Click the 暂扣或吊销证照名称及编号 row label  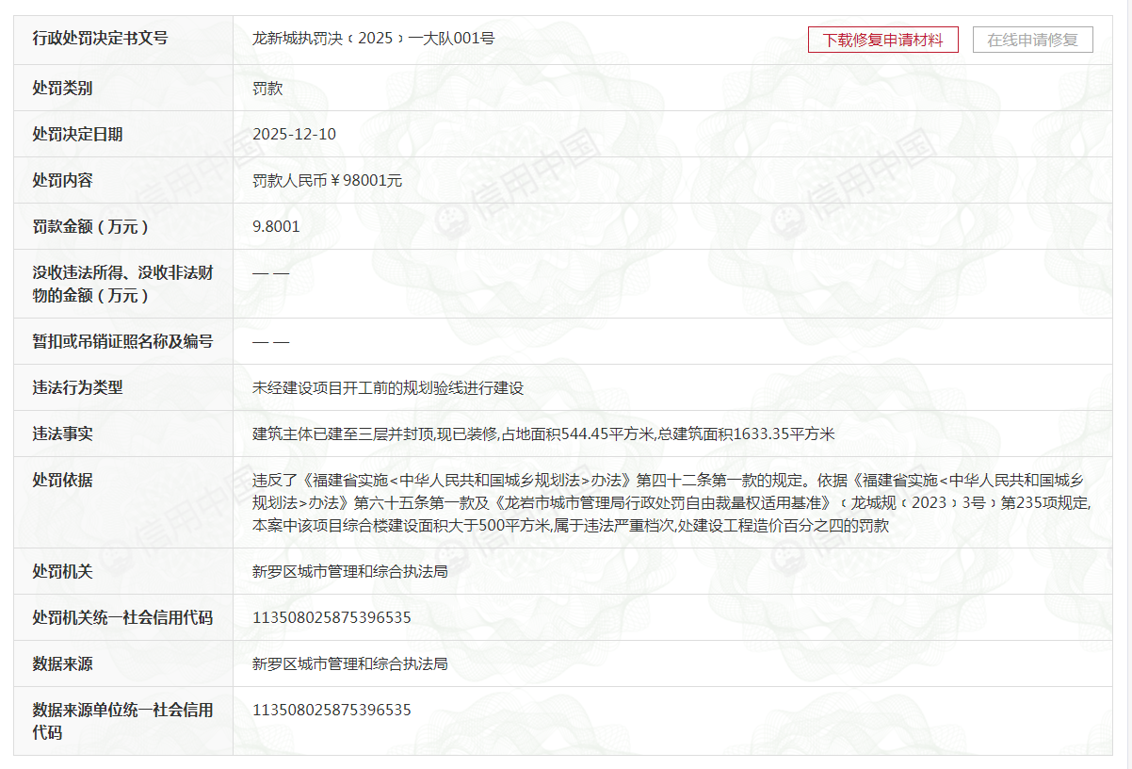point(122,341)
